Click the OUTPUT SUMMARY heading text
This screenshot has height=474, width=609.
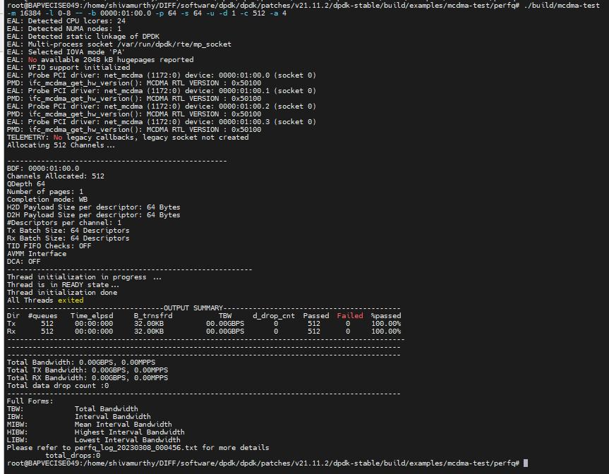pyautogui.click(x=193, y=308)
